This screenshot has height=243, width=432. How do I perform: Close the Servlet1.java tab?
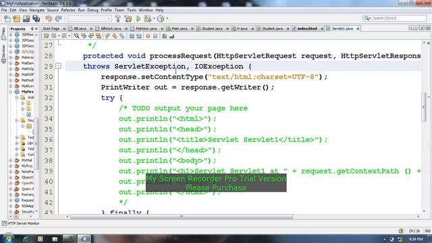358,28
